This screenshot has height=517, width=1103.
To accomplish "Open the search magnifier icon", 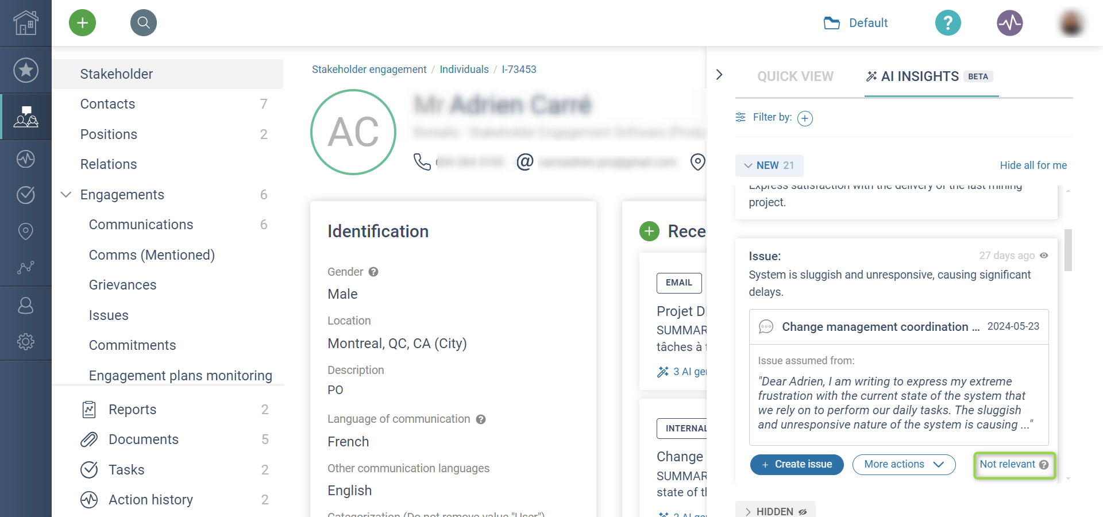I will pyautogui.click(x=144, y=23).
